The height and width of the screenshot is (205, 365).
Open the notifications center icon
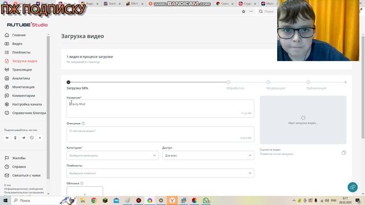coord(358,200)
